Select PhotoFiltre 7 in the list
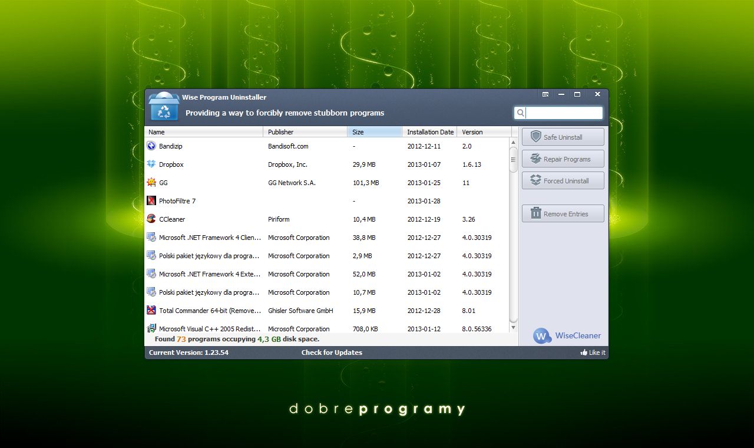 click(177, 201)
